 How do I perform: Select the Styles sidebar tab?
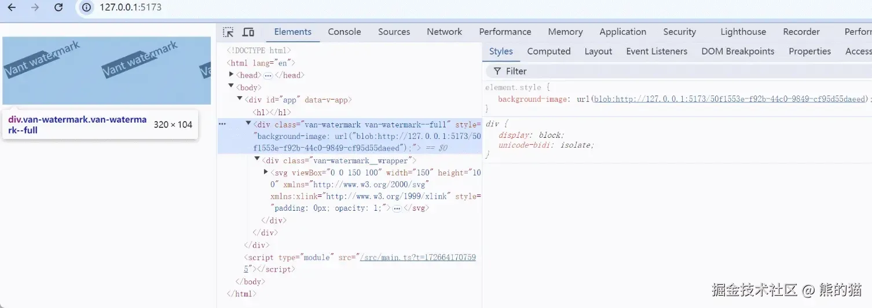coord(501,52)
